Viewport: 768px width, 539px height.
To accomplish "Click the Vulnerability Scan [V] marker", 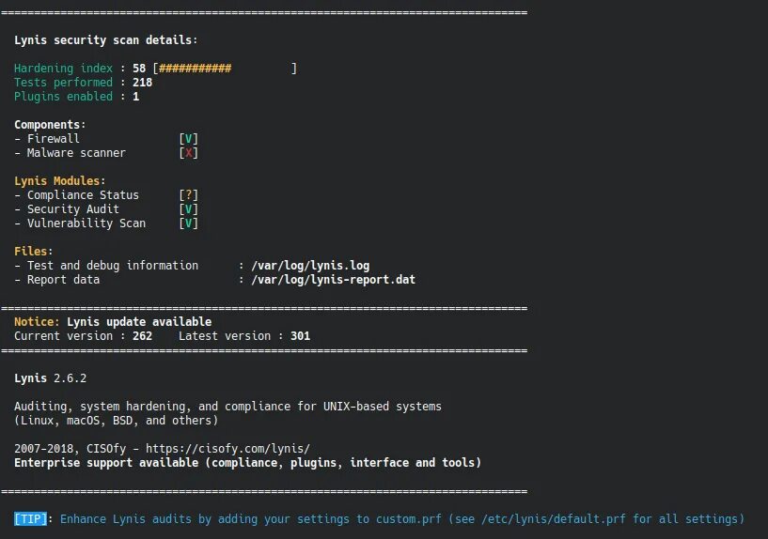I will coord(189,223).
